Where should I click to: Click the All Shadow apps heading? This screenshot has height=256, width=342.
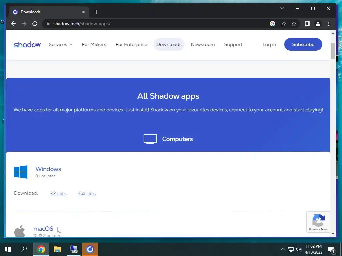coord(168,96)
